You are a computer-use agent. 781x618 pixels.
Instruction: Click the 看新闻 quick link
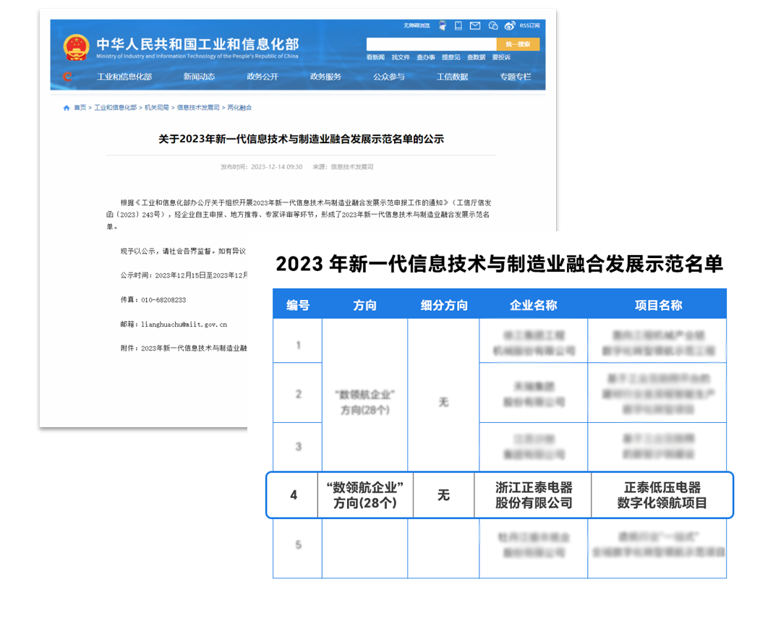[x=375, y=56]
